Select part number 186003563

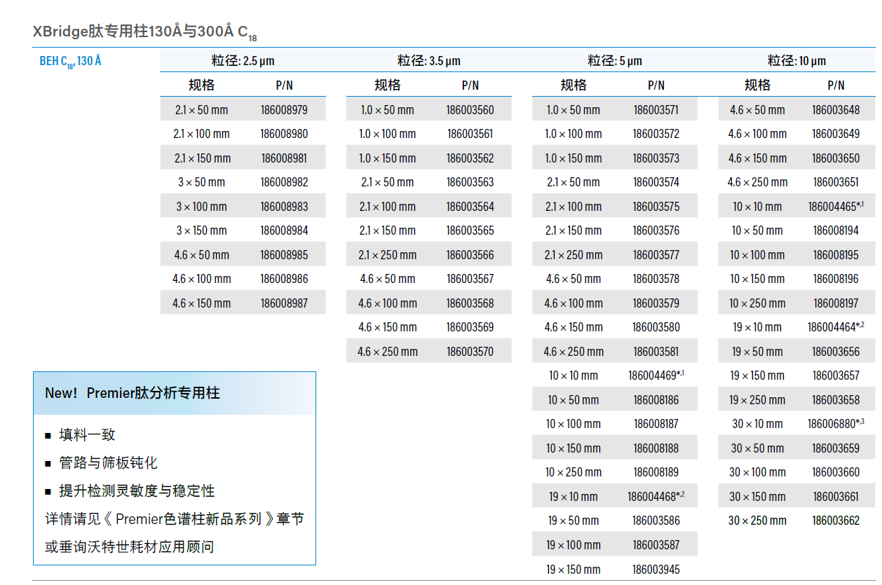point(470,182)
